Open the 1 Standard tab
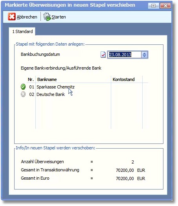This screenshot has width=178, height=206. click(x=22, y=31)
